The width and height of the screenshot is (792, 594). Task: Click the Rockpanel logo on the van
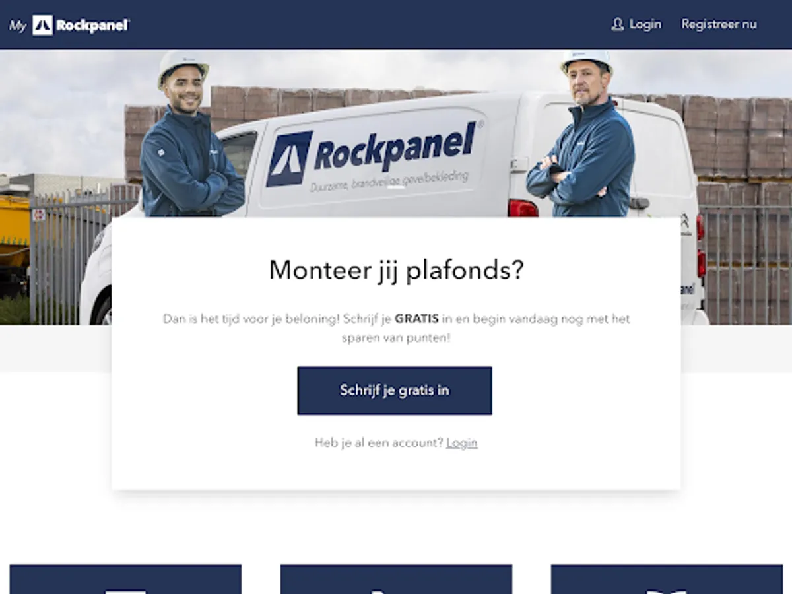(372, 152)
